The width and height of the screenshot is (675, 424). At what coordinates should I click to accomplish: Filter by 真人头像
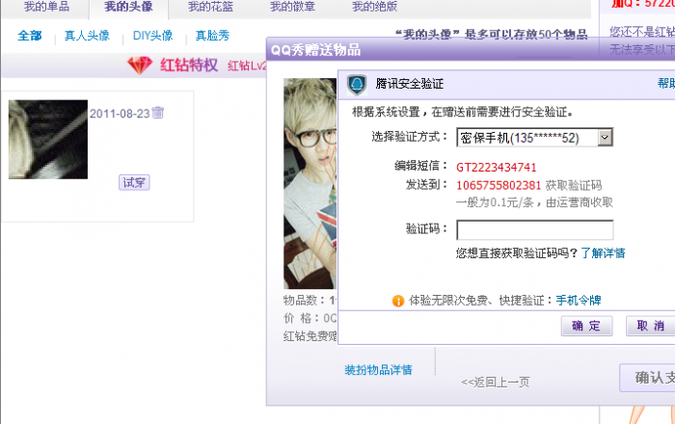(87, 36)
